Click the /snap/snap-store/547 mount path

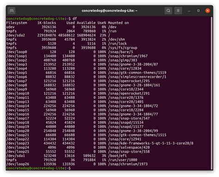click(129, 118)
